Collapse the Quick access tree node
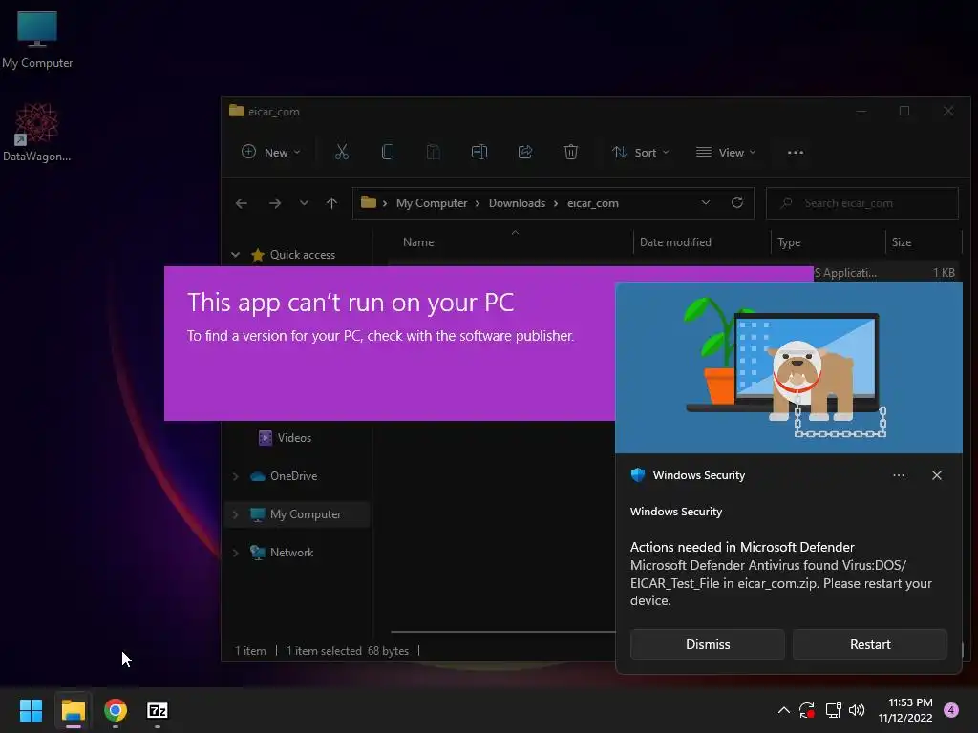 [235, 254]
